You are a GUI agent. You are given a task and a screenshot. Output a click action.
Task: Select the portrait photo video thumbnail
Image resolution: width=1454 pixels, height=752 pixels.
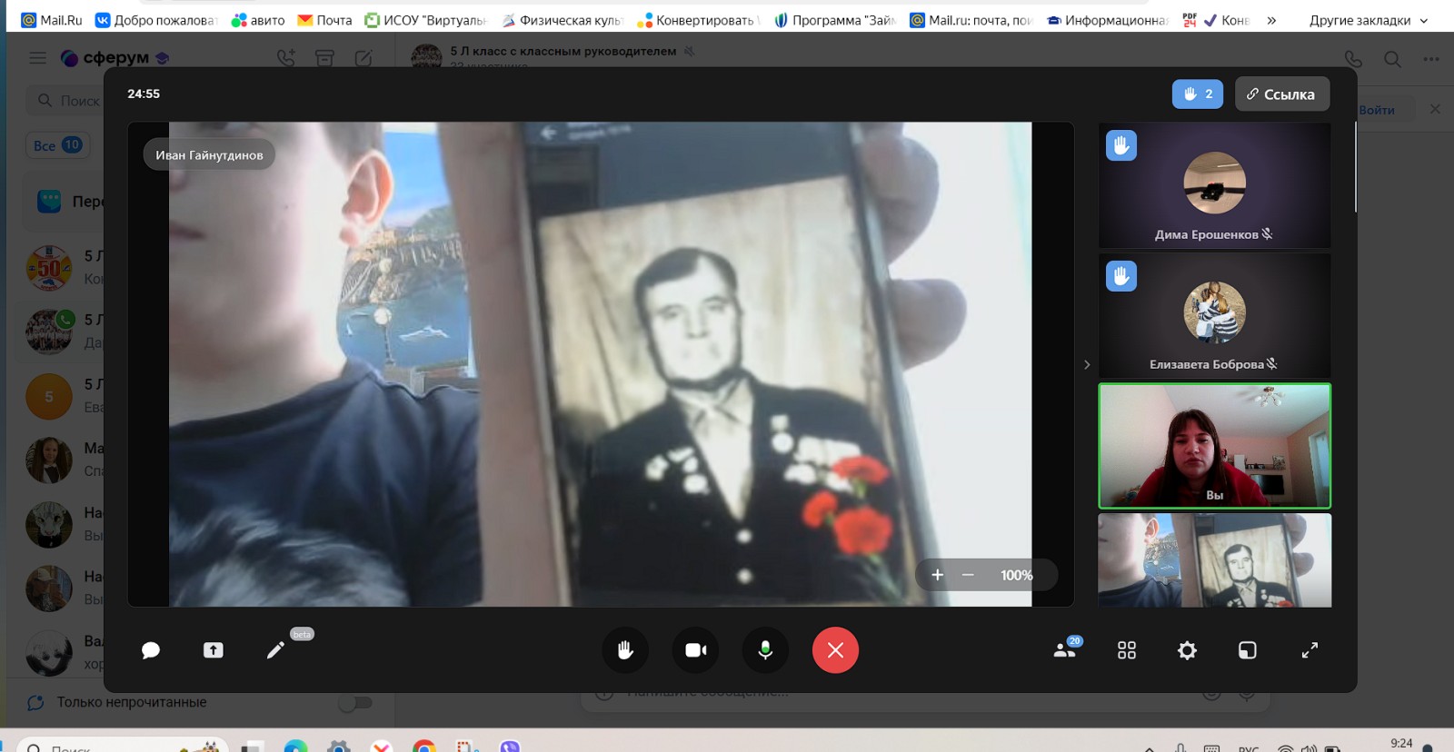pyautogui.click(x=1214, y=560)
